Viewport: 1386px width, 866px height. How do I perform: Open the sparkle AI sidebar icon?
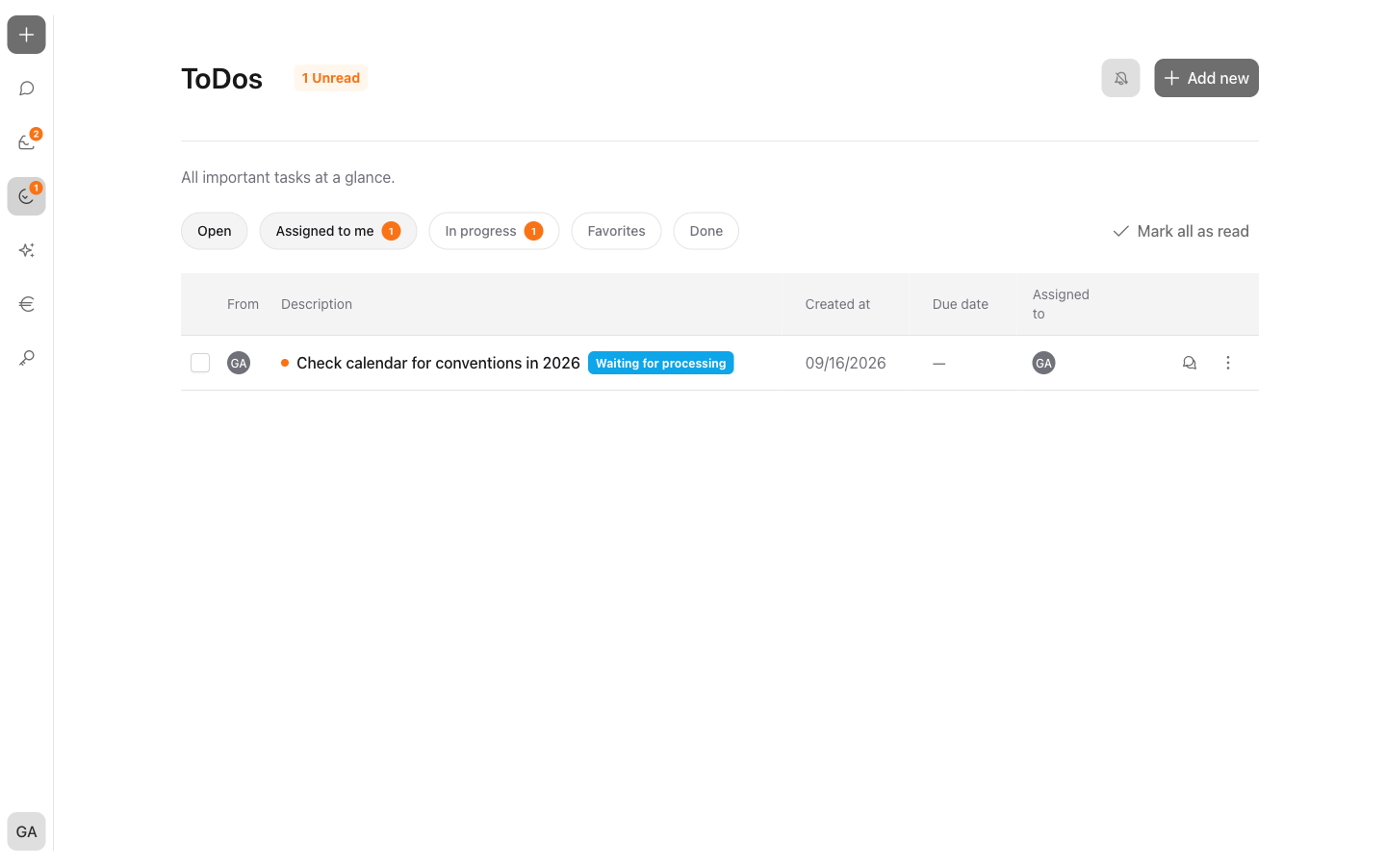(x=26, y=250)
